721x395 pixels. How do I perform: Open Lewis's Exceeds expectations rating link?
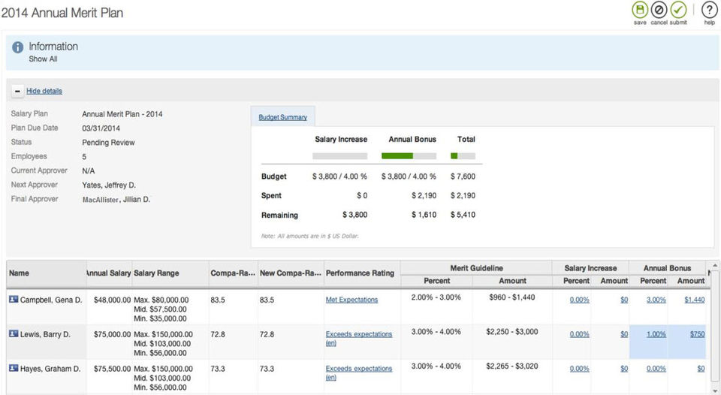pyautogui.click(x=359, y=338)
